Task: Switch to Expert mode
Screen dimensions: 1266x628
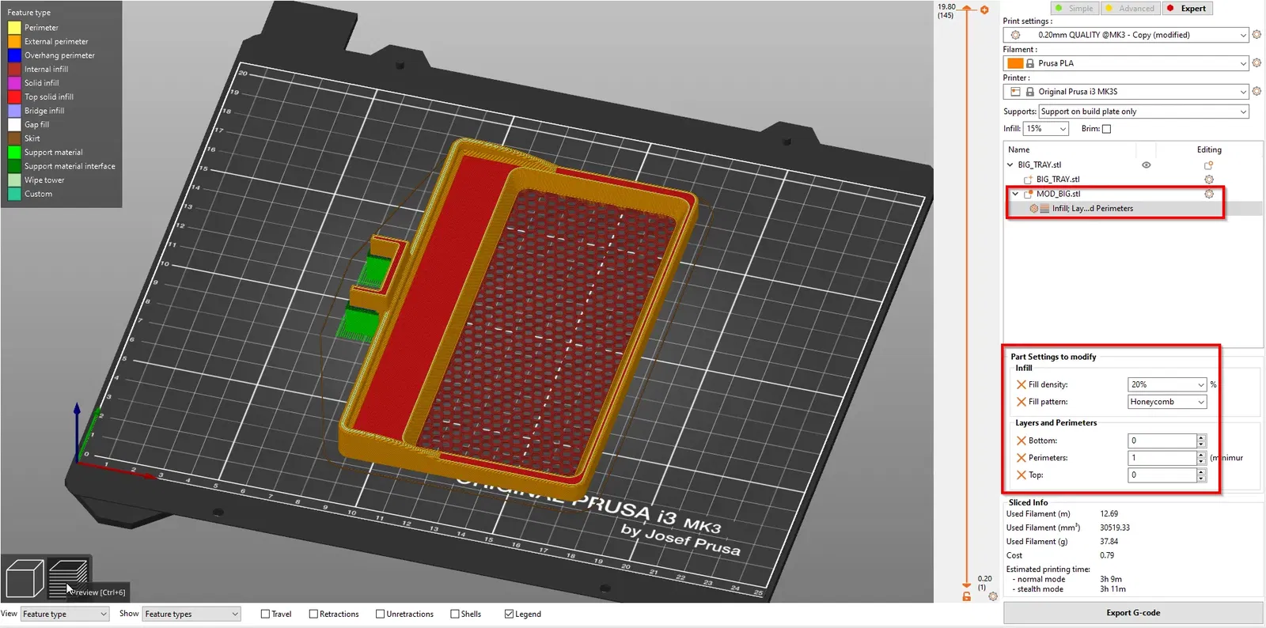Action: coord(1187,9)
